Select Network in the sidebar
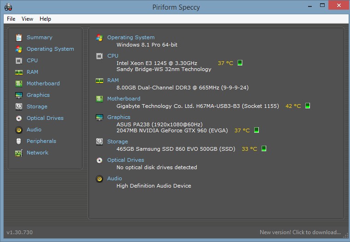Screen dimensions: 350x242 click(37, 153)
